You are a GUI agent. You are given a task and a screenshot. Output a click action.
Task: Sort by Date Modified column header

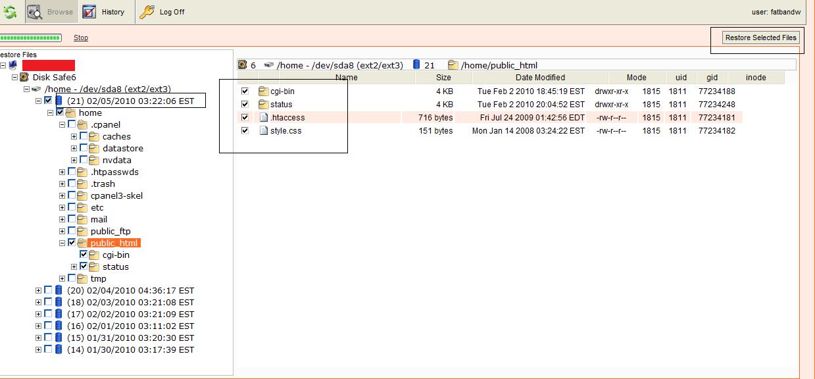tap(540, 78)
